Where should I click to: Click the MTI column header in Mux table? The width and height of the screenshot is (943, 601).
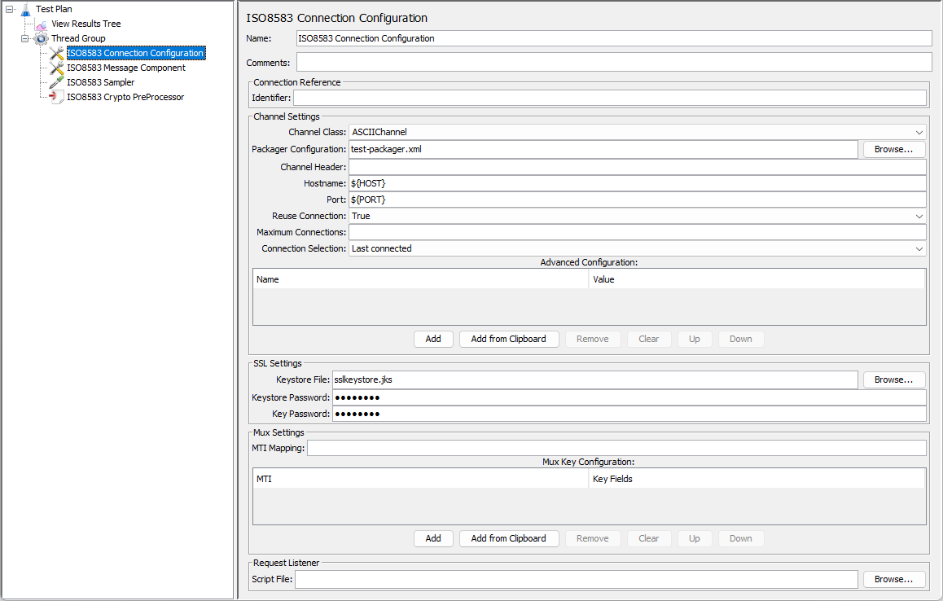pyautogui.click(x=420, y=479)
